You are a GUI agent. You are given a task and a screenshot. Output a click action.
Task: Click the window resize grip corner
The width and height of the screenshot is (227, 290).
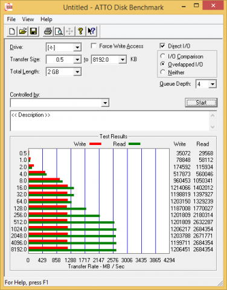(x=220, y=283)
